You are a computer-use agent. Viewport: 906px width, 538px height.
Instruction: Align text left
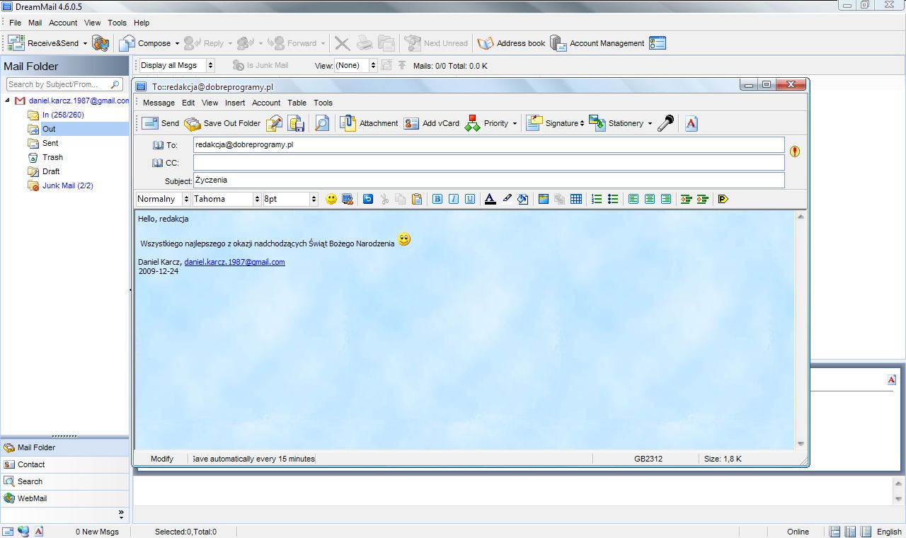click(x=633, y=199)
